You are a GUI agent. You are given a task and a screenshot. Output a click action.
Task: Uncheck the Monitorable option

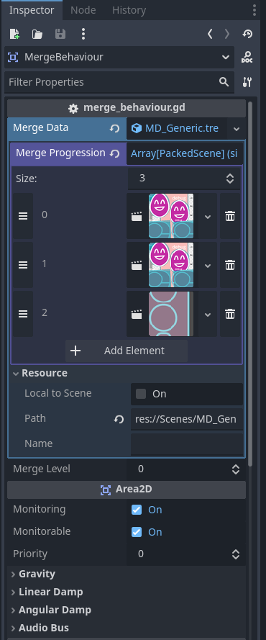pyautogui.click(x=137, y=532)
